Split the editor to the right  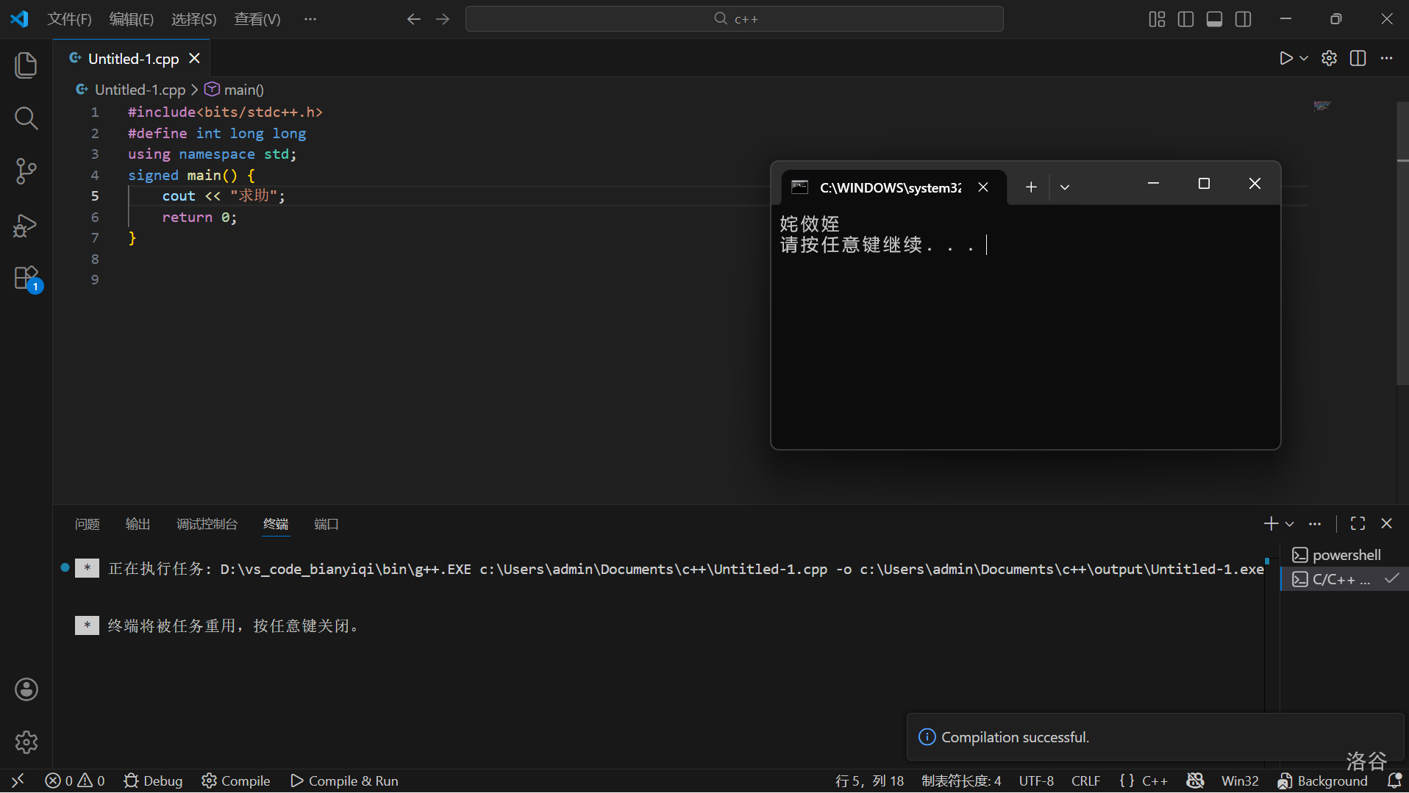click(x=1358, y=58)
